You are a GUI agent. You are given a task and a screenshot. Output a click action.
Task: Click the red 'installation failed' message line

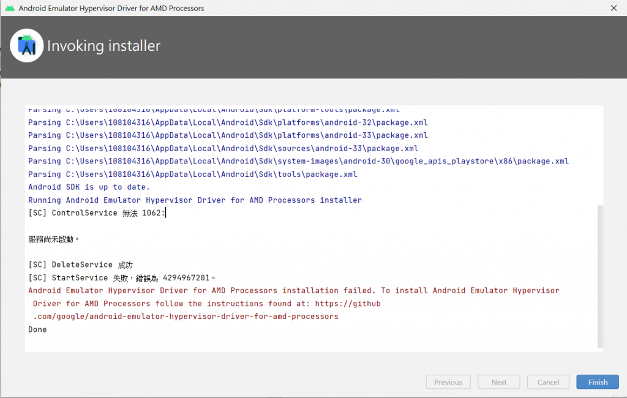[x=293, y=290]
